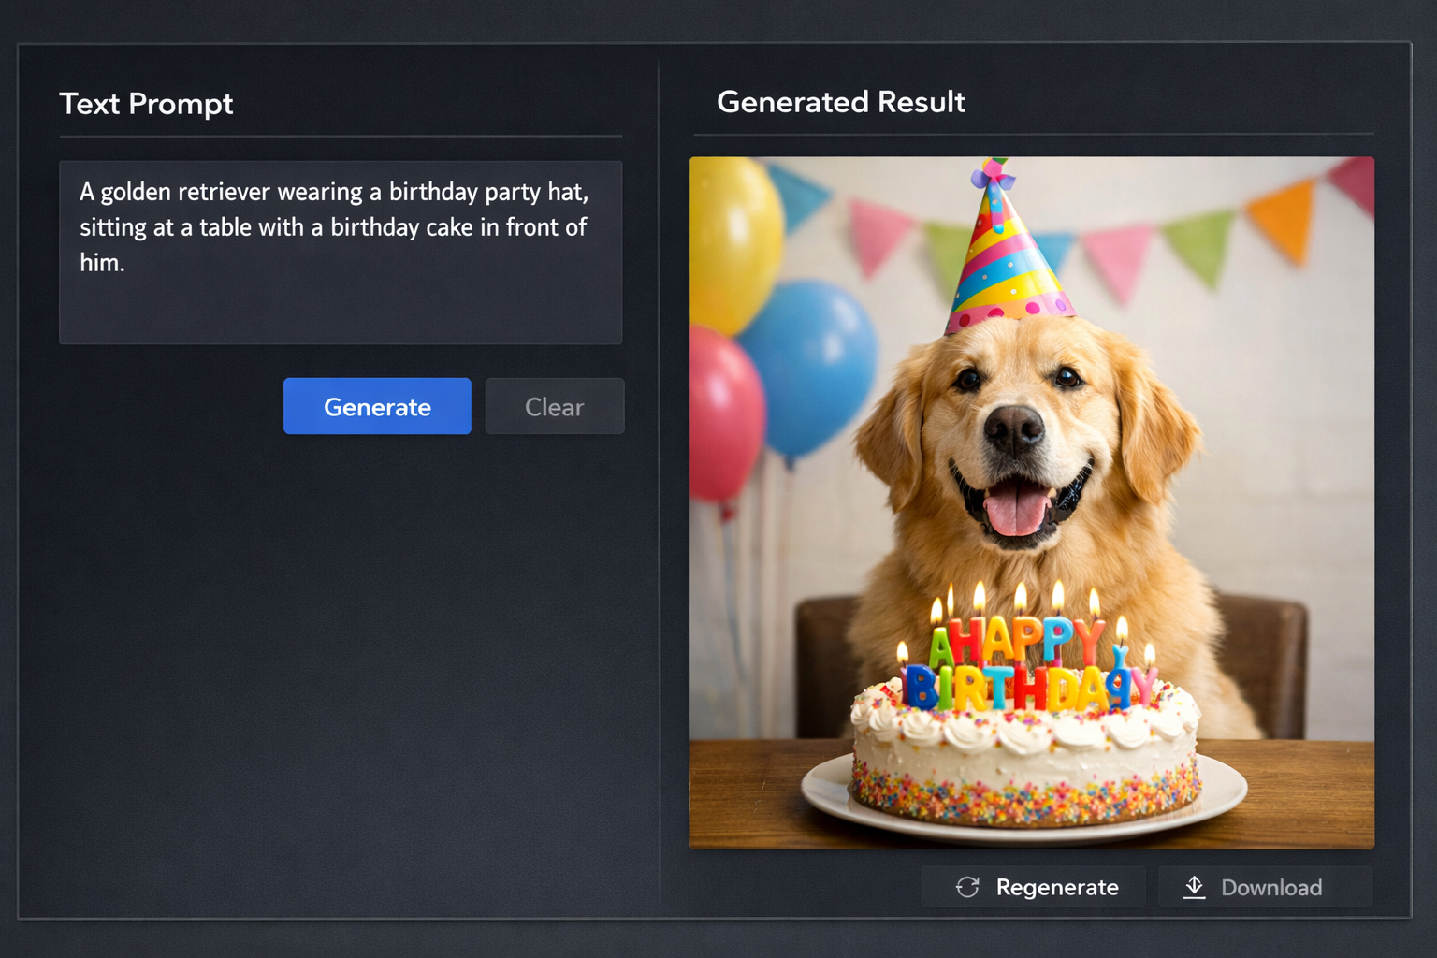
Task: Click the orange bunting flag in the image
Action: coord(1284,219)
